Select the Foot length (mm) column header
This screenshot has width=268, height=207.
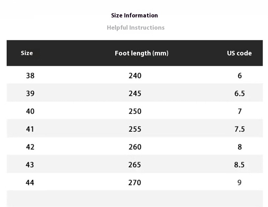pyautogui.click(x=142, y=53)
